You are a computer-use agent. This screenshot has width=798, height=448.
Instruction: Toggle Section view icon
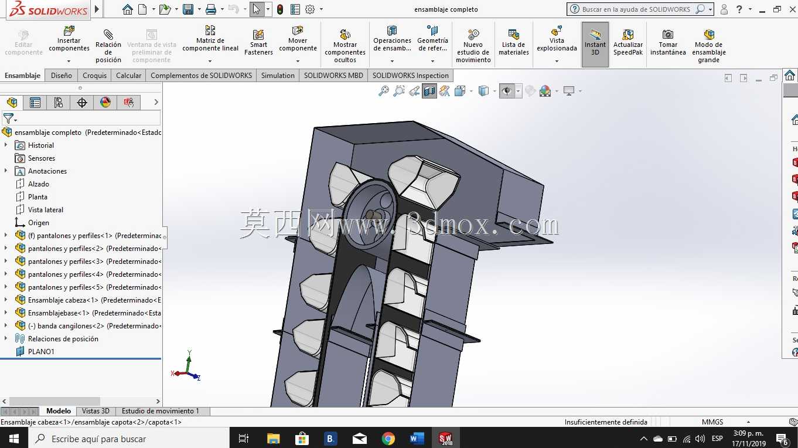click(429, 91)
